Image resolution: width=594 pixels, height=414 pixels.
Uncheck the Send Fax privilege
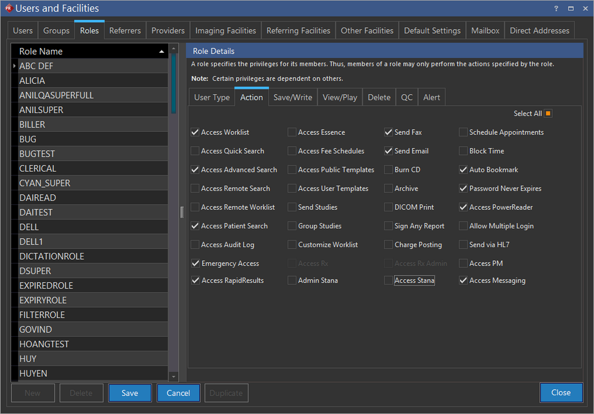tap(389, 132)
